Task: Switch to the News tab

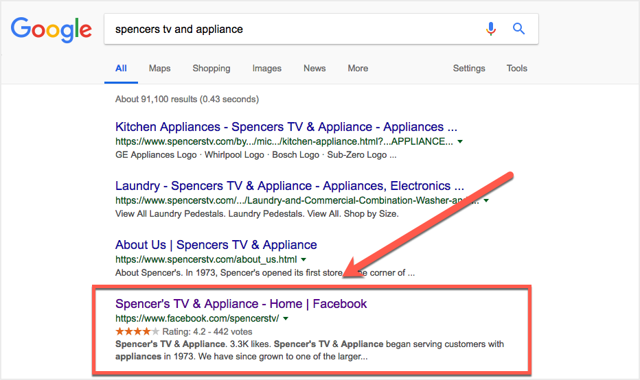Action: point(315,69)
